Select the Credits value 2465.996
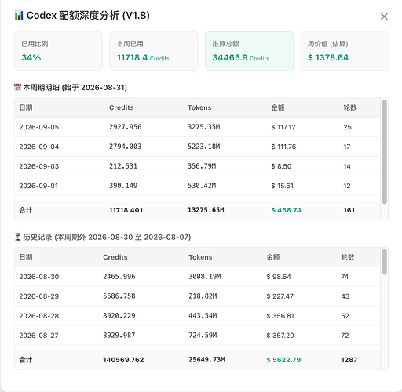The width and height of the screenshot is (402, 392). point(119,277)
